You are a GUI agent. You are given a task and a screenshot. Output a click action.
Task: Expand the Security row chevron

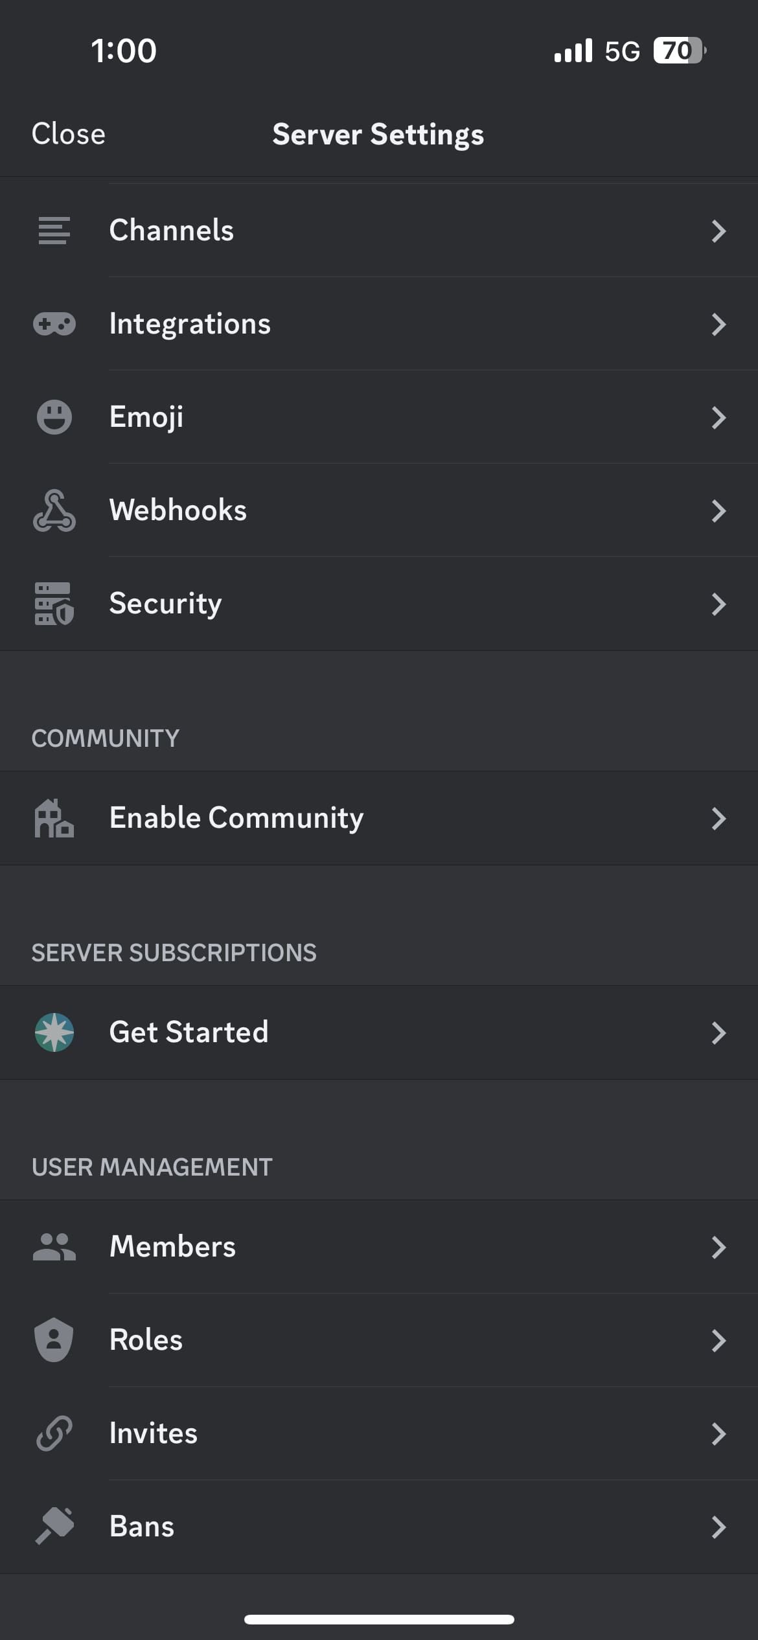718,604
